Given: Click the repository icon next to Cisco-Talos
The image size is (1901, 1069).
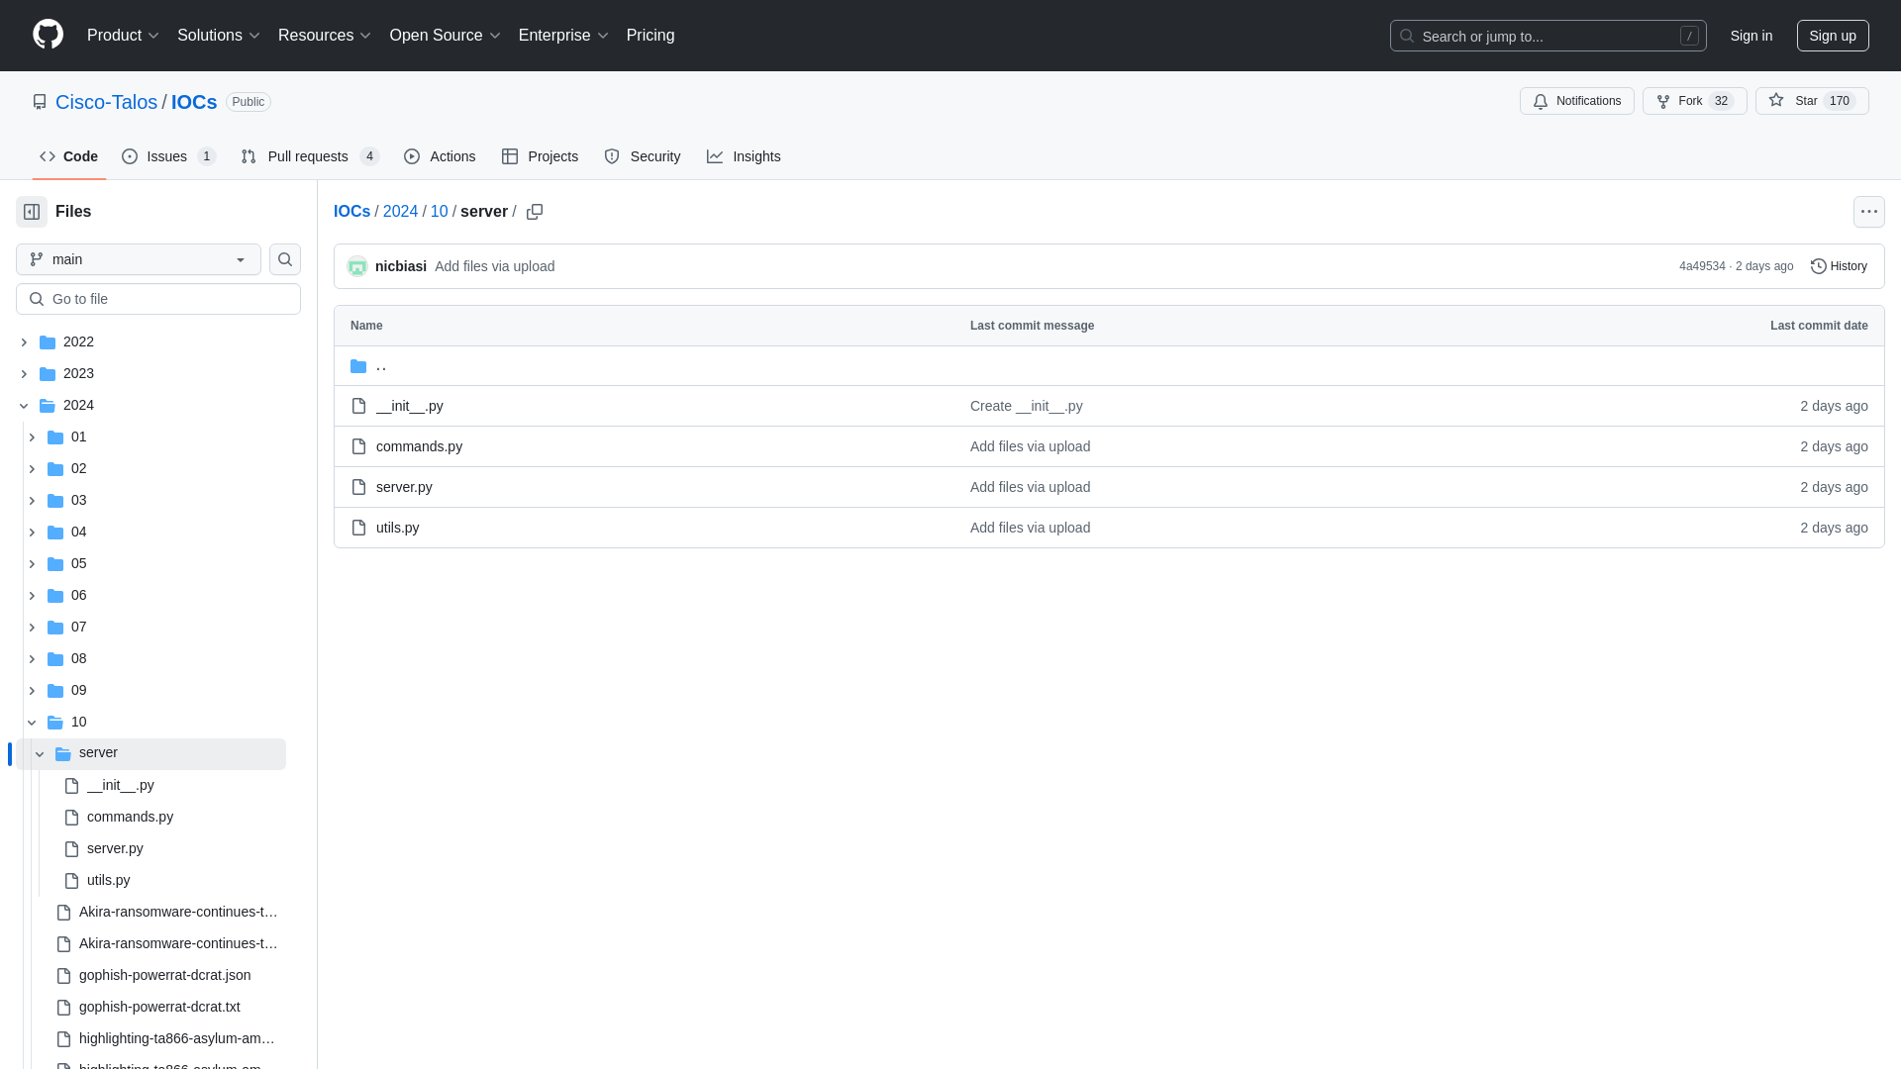Looking at the screenshot, I should [40, 102].
